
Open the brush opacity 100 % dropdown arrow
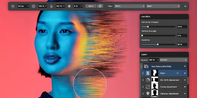46,6
